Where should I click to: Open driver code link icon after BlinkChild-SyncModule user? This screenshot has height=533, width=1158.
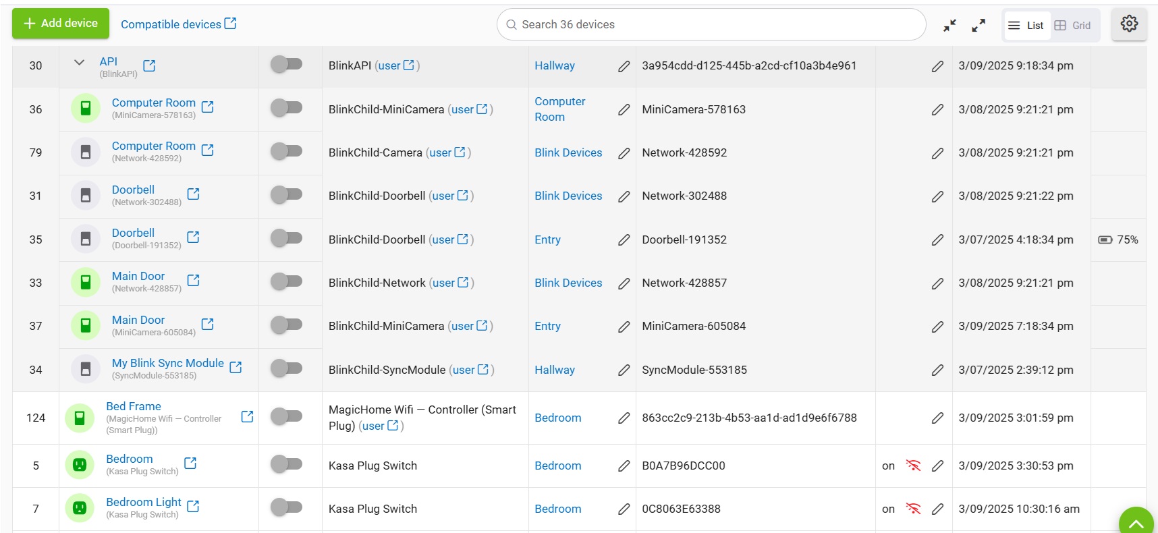483,369
